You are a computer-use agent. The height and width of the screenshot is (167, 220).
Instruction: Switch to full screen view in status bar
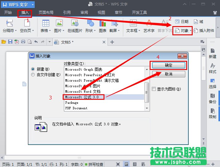(x=118, y=164)
